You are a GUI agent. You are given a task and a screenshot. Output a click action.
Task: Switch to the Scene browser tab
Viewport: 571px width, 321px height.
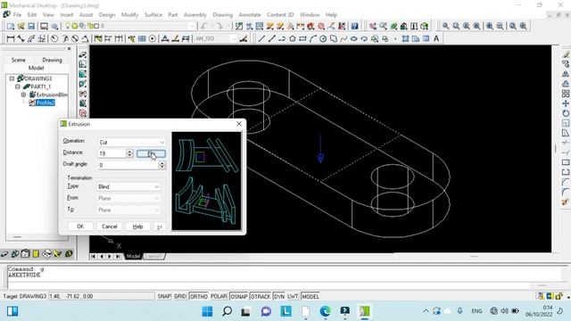click(18, 60)
